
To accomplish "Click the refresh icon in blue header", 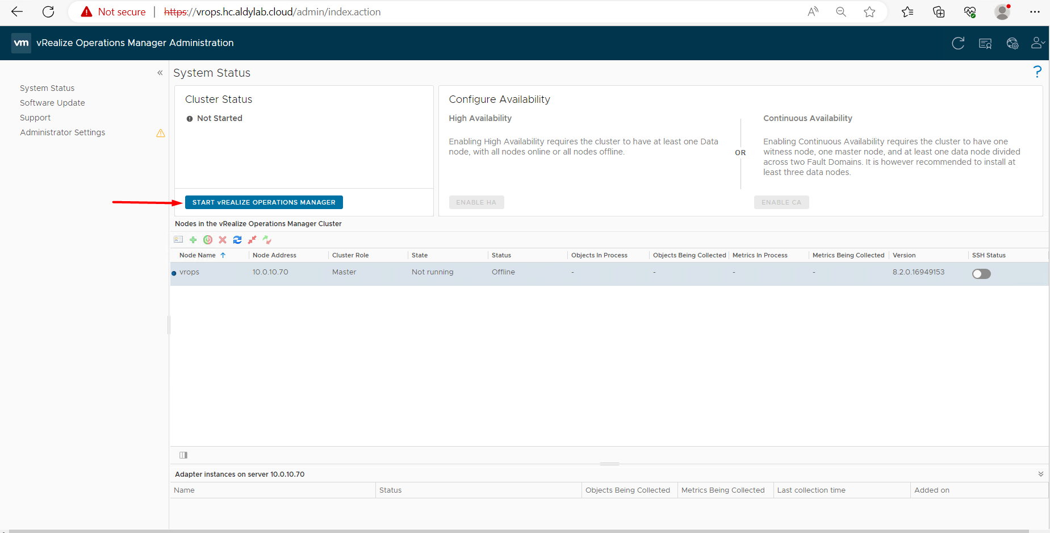I will click(x=958, y=44).
